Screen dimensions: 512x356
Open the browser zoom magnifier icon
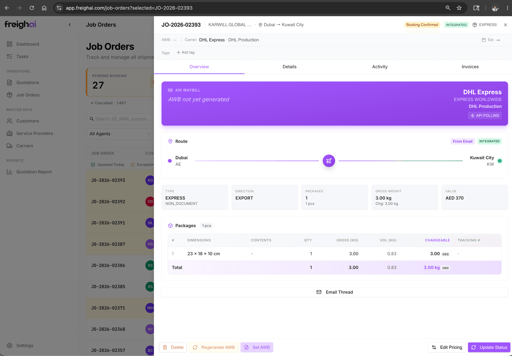click(448, 8)
